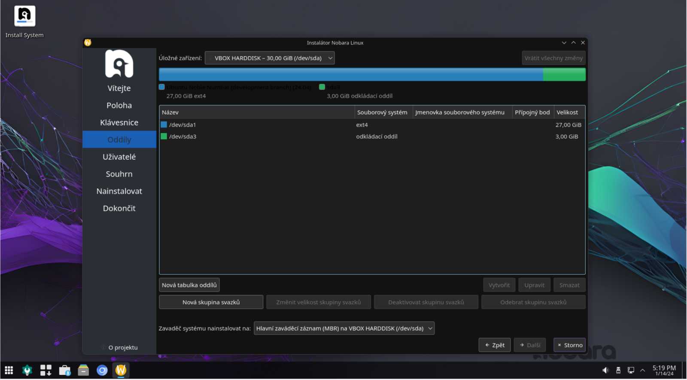
Task: Go to the Nainstalovat step
Action: (x=119, y=191)
